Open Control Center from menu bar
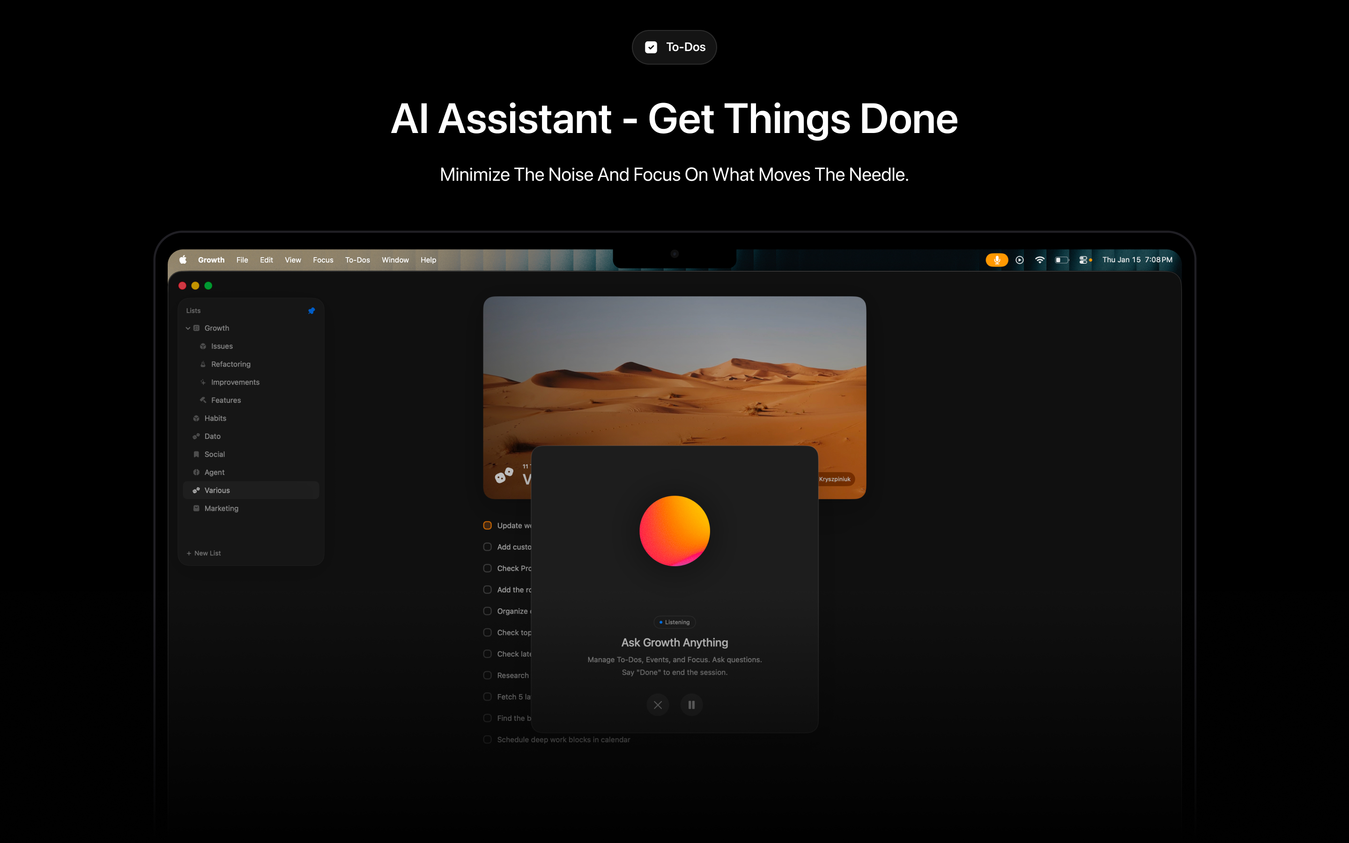The image size is (1349, 843). [x=1083, y=260]
